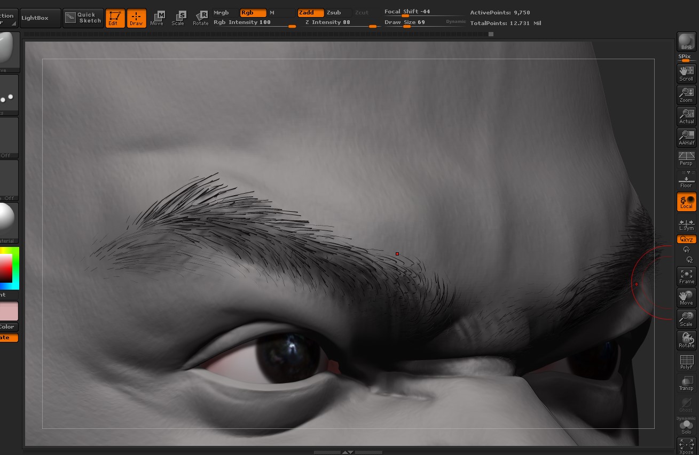Toggle Draw mode button

pyautogui.click(x=136, y=18)
